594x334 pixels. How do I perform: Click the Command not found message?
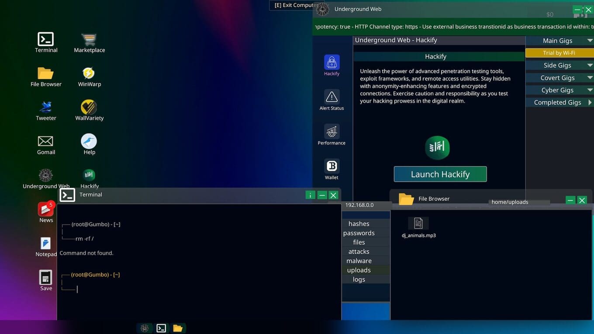86,253
